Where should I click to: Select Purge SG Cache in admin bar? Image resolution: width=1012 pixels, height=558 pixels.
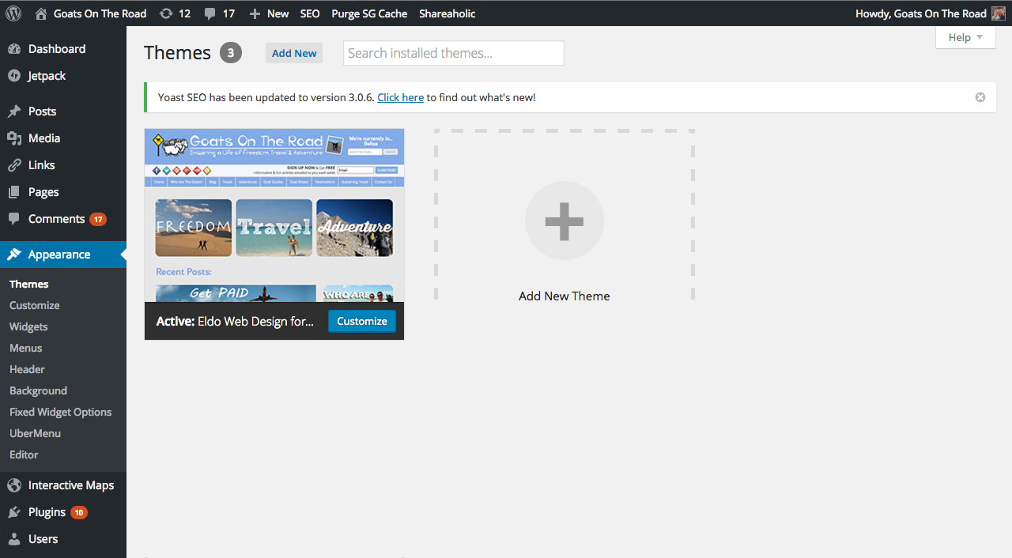(x=369, y=13)
